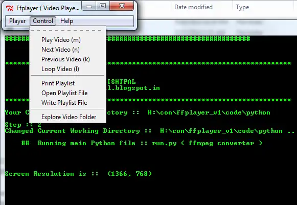
Task: Close the open Control menu
Action: (x=43, y=21)
